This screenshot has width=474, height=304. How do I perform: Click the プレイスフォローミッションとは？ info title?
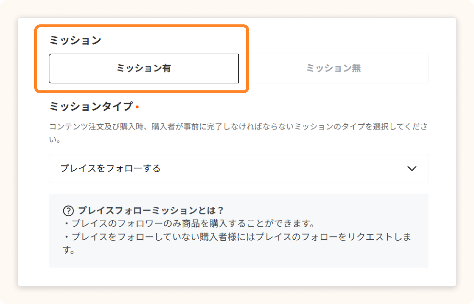pyautogui.click(x=151, y=210)
